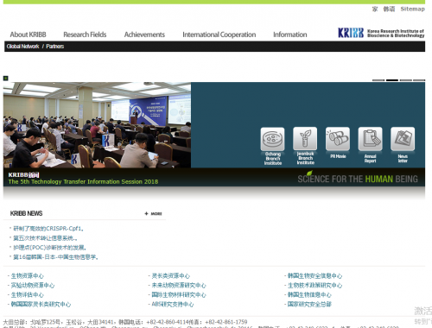
Task: Select the third banner slide indicator
Action: [405, 80]
